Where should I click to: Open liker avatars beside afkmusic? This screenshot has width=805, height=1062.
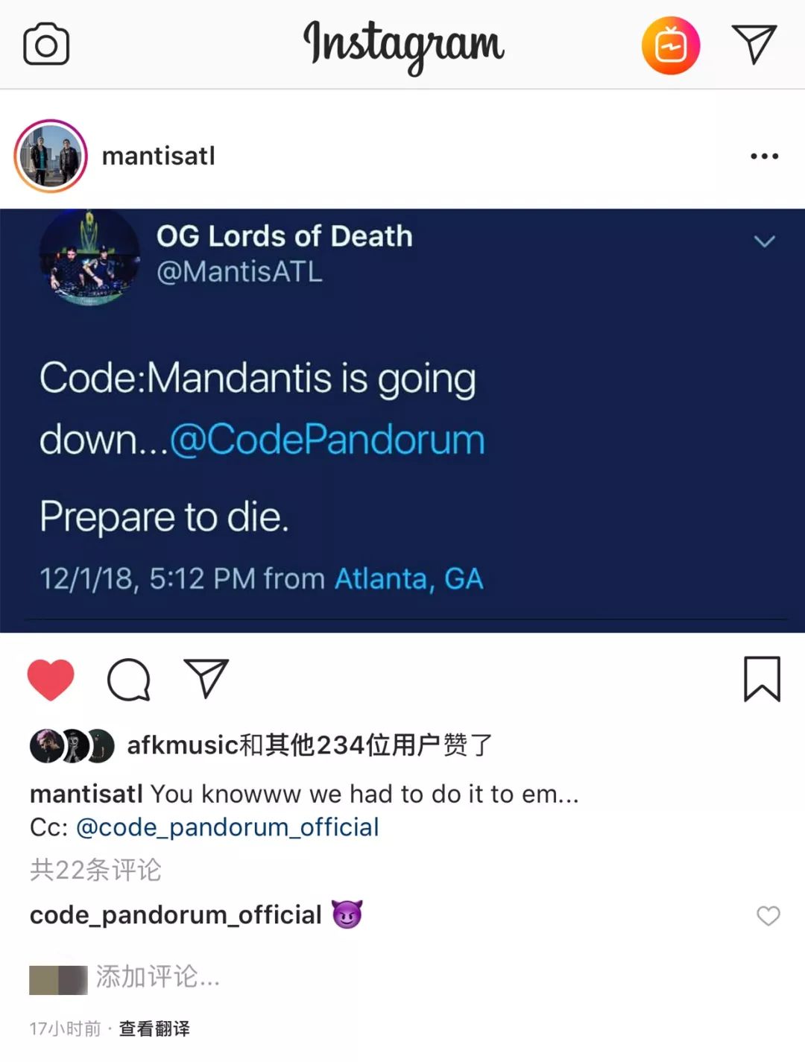pos(72,745)
